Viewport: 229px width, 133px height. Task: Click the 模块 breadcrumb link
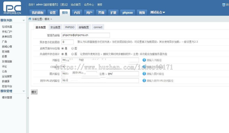pyautogui.click(x=47, y=19)
